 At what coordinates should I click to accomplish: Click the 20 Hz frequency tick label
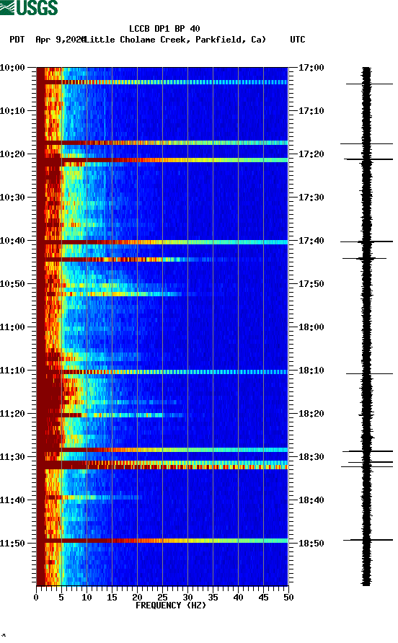[x=137, y=598]
